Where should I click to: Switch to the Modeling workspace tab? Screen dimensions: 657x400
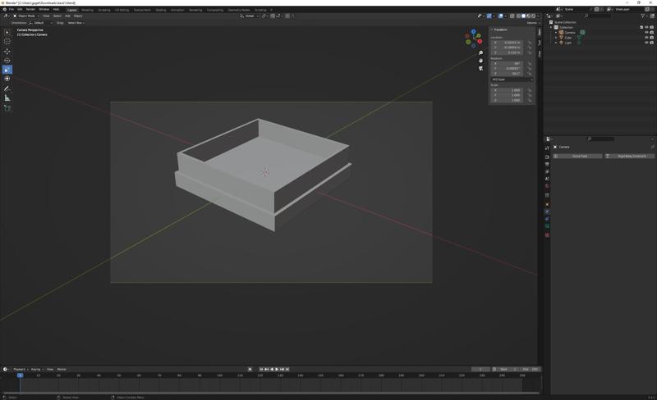point(87,10)
